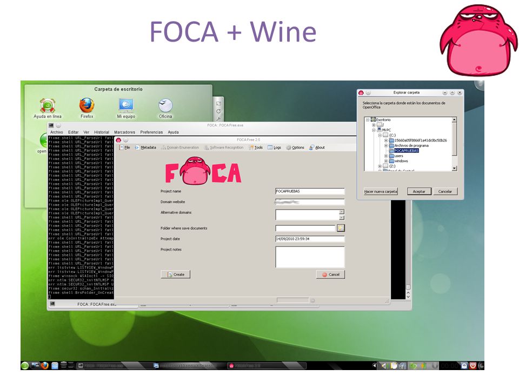
Task: Select Archivos de programa folder
Action: (411, 145)
